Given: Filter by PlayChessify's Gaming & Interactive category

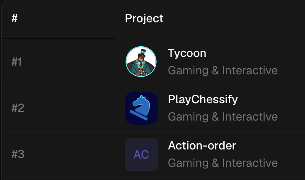Looking at the screenshot, I should 223,117.
